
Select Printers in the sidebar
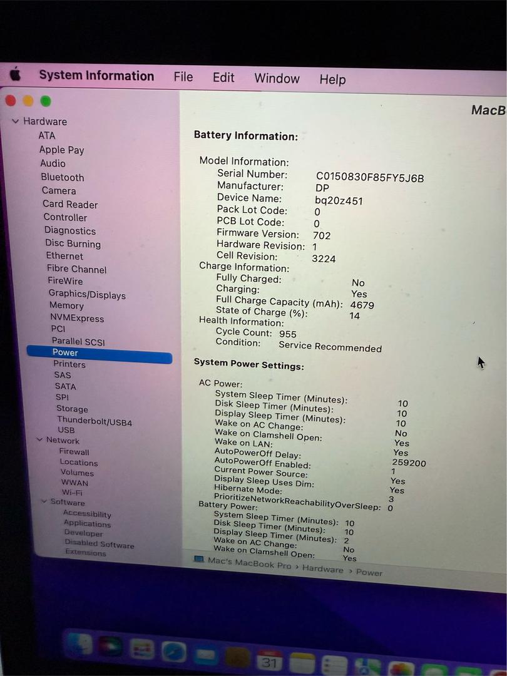tap(69, 364)
